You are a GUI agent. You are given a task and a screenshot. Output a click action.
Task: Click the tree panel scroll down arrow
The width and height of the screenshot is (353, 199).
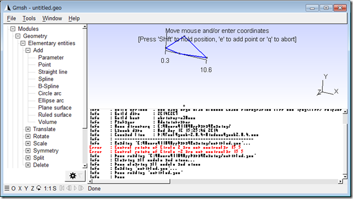tap(84, 166)
